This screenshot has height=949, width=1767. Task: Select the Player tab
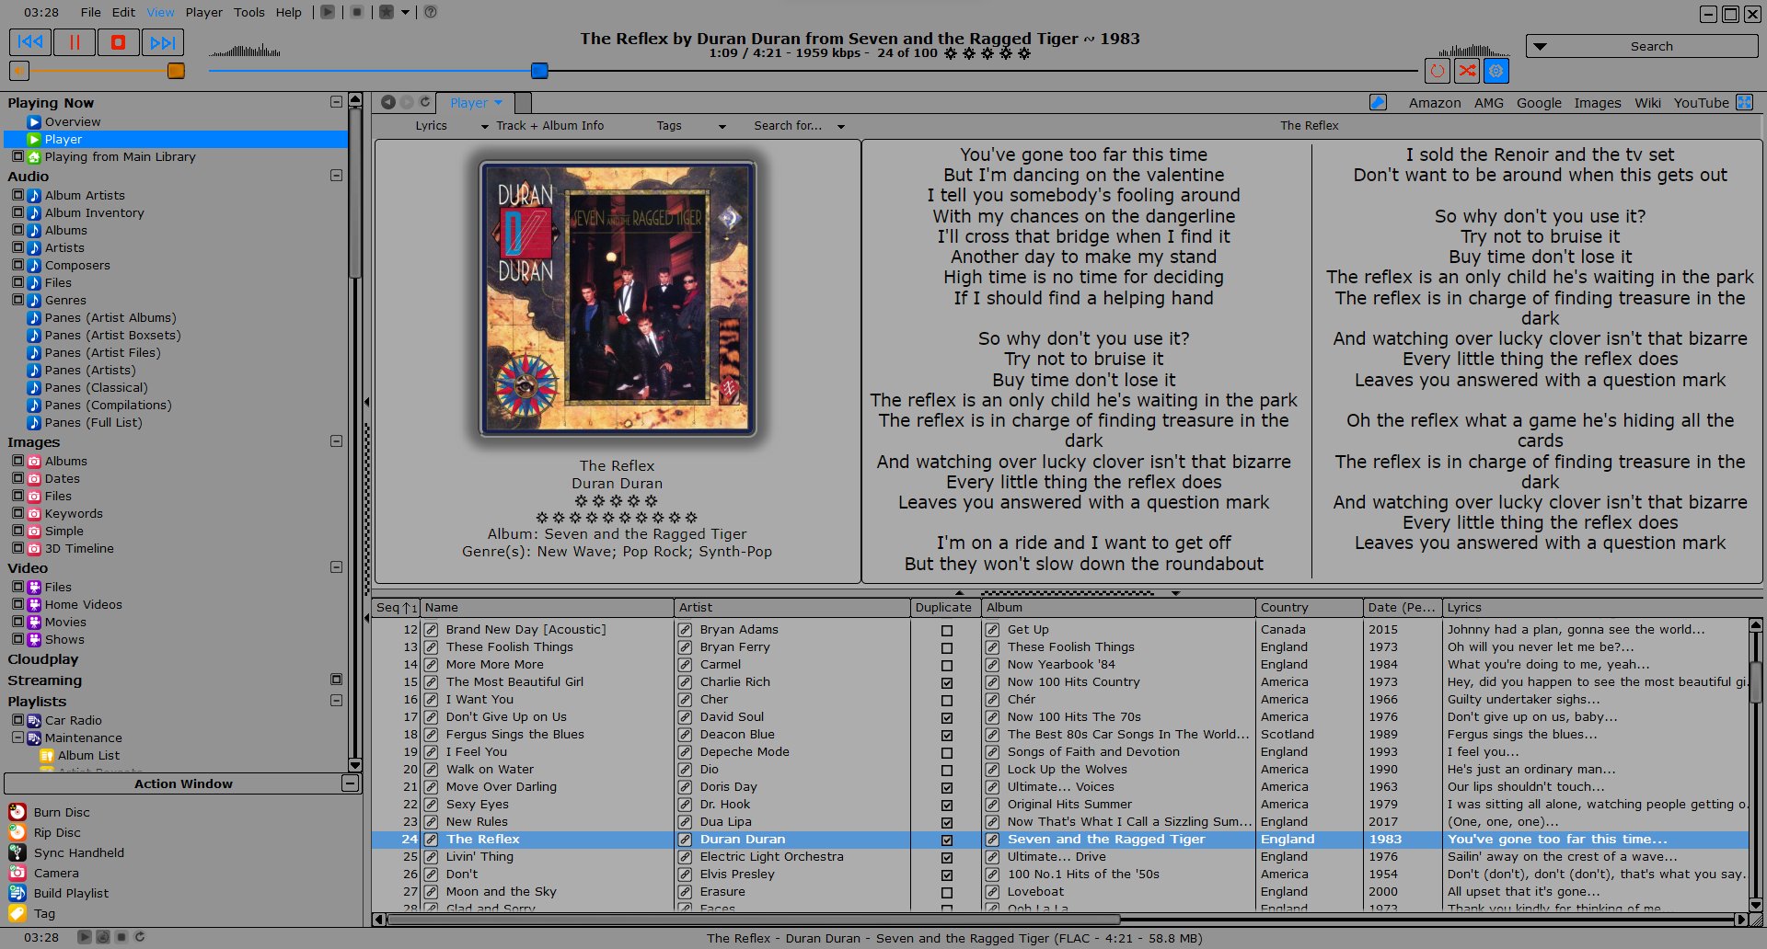click(x=475, y=103)
